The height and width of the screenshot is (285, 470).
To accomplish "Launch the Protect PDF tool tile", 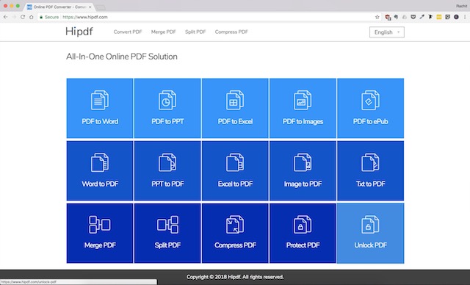I will [x=303, y=233].
